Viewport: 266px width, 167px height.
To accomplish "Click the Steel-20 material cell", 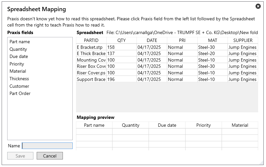I will coord(212,54).
